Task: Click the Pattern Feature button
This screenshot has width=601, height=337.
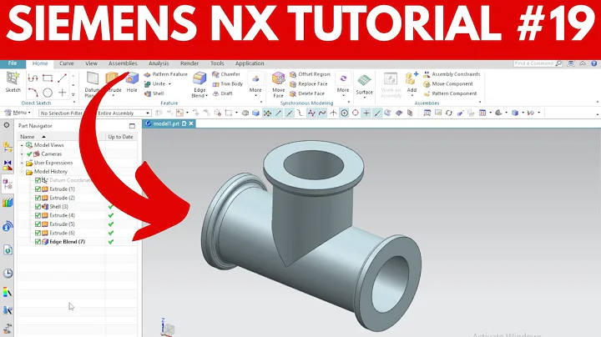Action: click(x=166, y=74)
